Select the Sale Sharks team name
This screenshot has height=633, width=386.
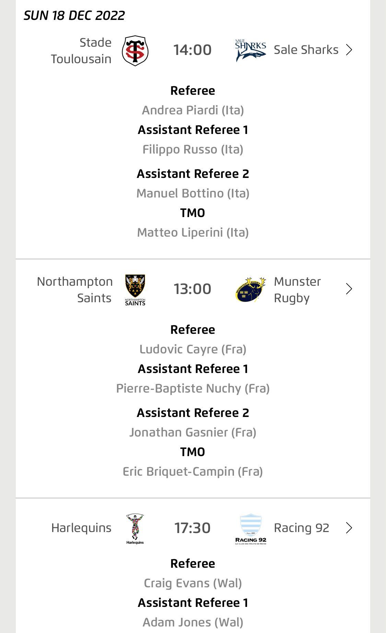pos(306,50)
